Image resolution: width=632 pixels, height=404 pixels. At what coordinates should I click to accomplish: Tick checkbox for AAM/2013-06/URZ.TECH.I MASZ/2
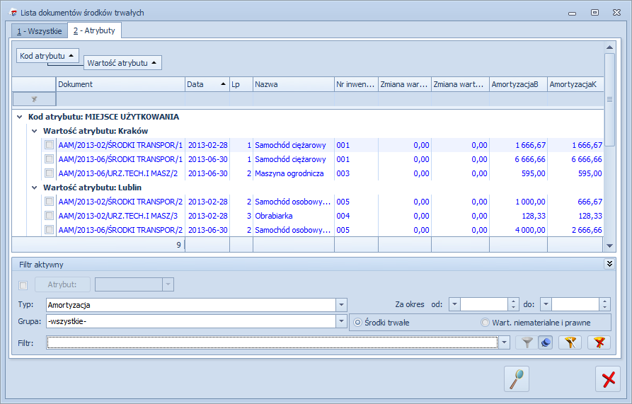49,173
